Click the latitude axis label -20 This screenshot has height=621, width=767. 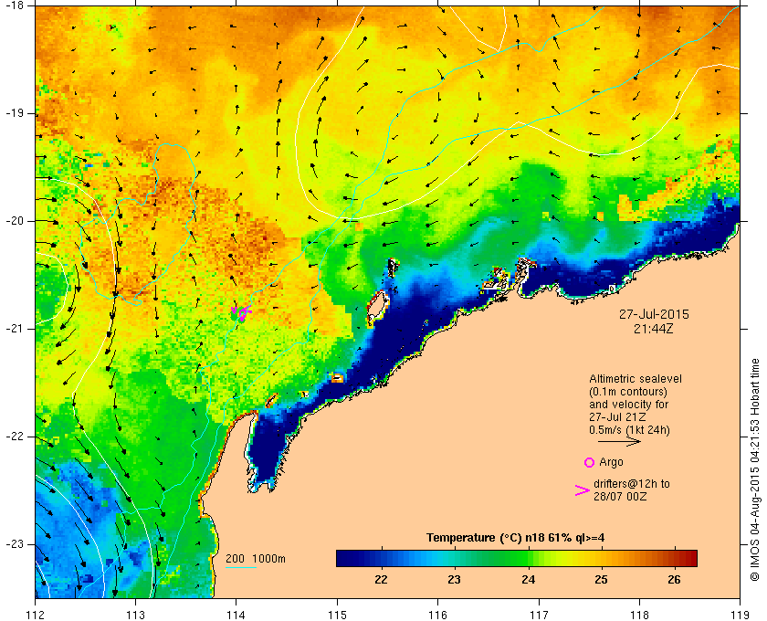[15, 221]
